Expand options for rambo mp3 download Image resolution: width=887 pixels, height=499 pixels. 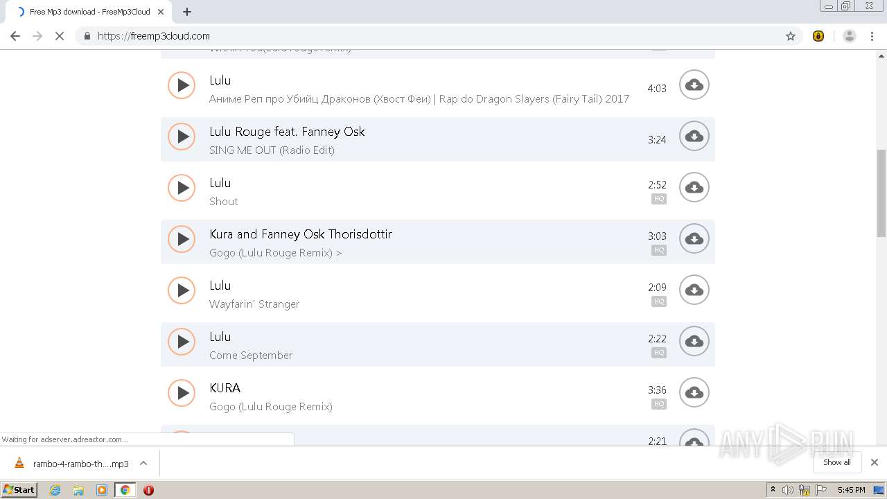tap(143, 464)
